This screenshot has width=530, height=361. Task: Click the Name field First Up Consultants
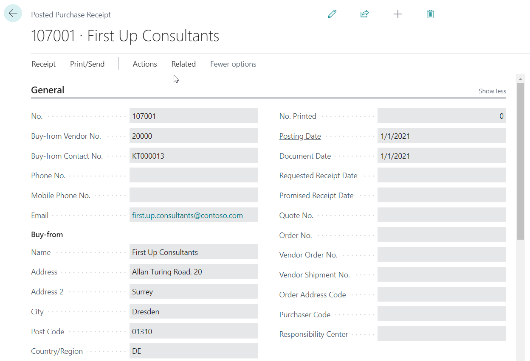pyautogui.click(x=194, y=252)
